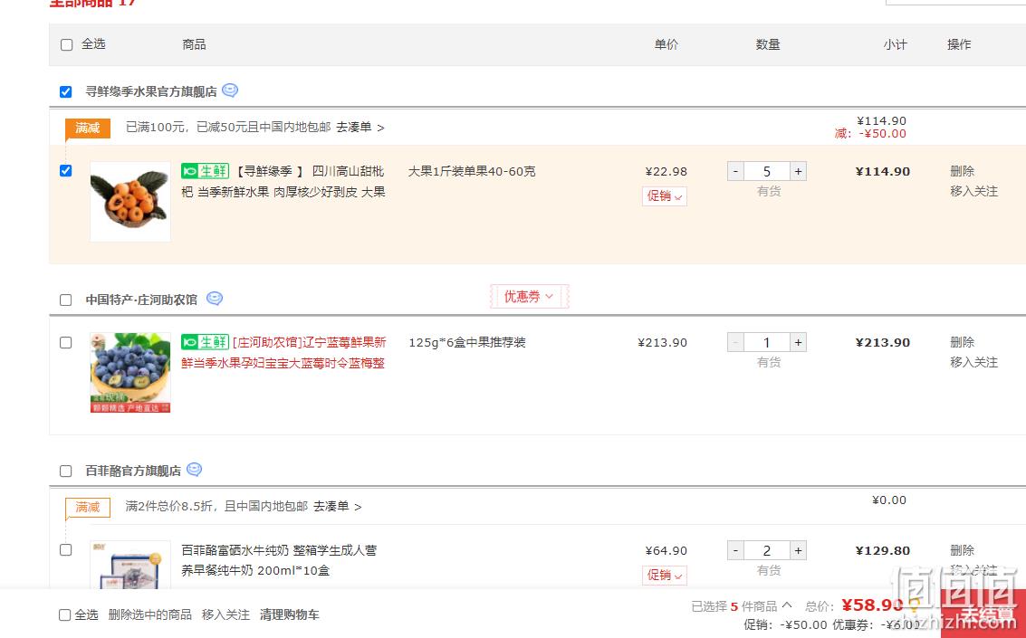Click subtotal ¥129.80 for milk
This screenshot has width=1026, height=638.
pos(883,550)
